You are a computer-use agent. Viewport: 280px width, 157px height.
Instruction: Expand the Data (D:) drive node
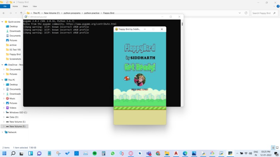(4, 117)
